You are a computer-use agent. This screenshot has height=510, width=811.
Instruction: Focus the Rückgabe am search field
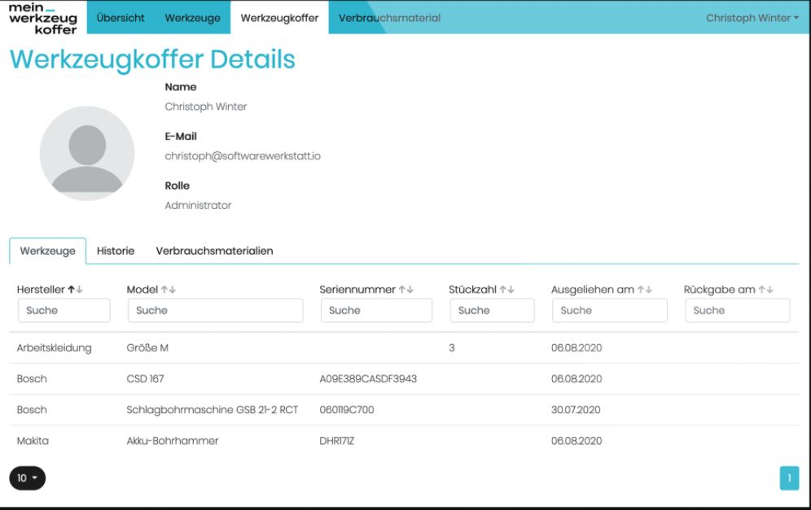pos(738,311)
